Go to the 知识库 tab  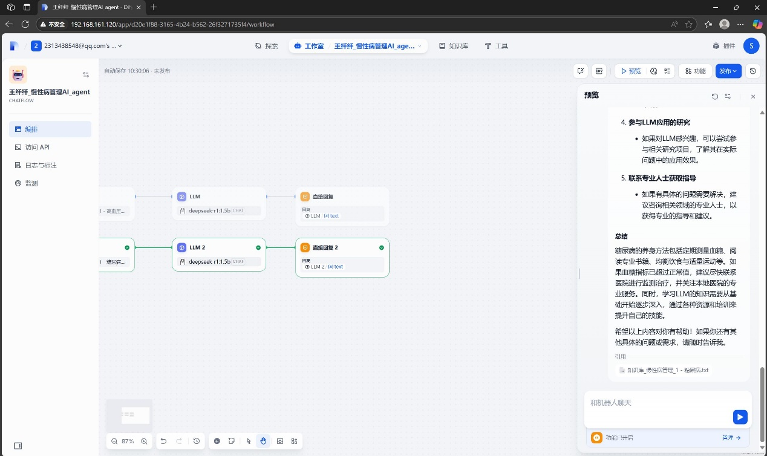454,46
